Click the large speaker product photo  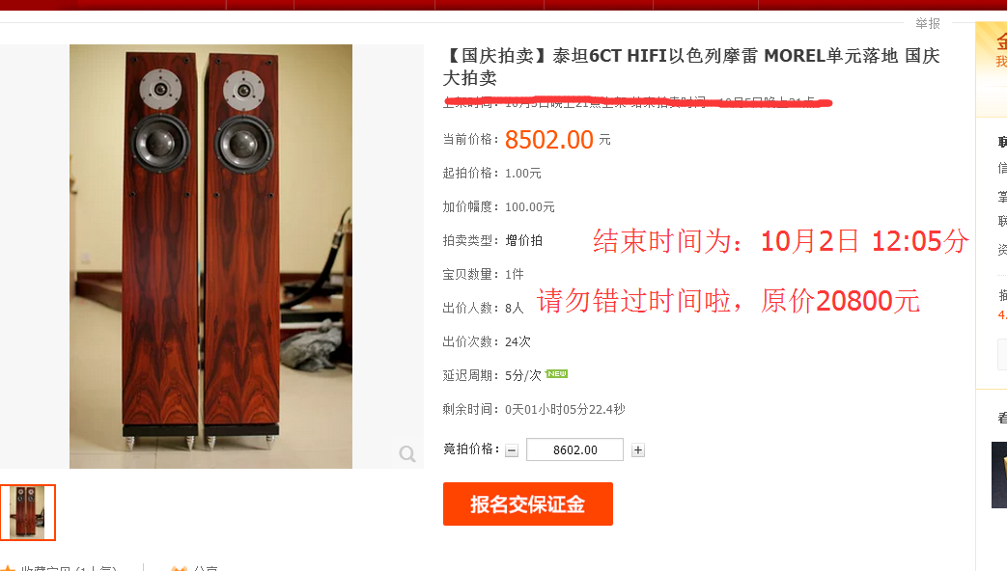(x=210, y=256)
